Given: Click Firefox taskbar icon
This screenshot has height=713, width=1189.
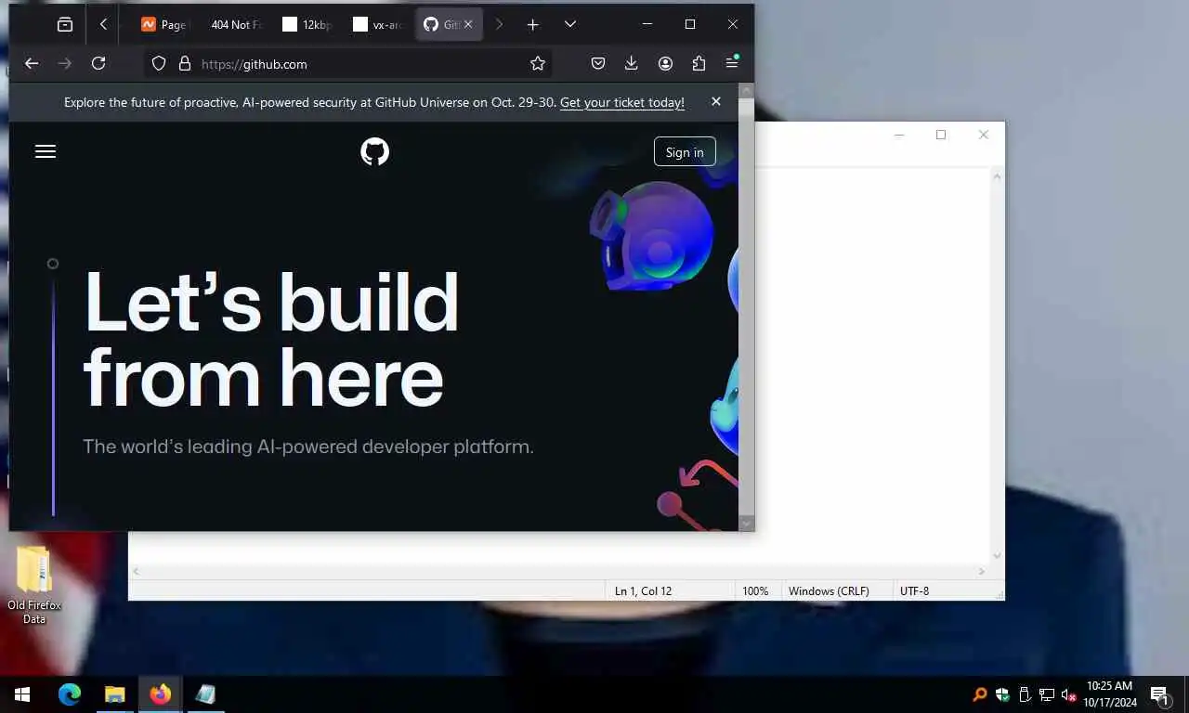Looking at the screenshot, I should click(x=161, y=694).
